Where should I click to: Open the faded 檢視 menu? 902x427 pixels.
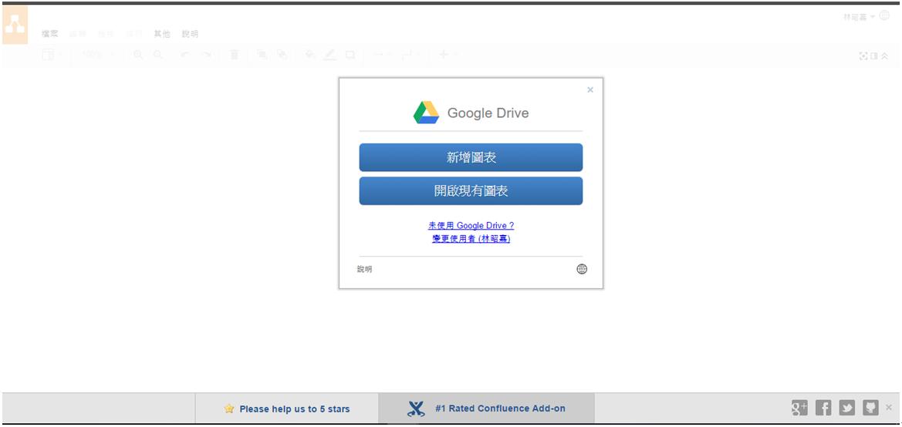pos(106,34)
